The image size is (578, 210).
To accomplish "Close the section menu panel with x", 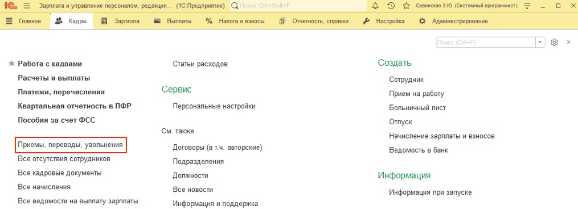I will (x=568, y=43).
